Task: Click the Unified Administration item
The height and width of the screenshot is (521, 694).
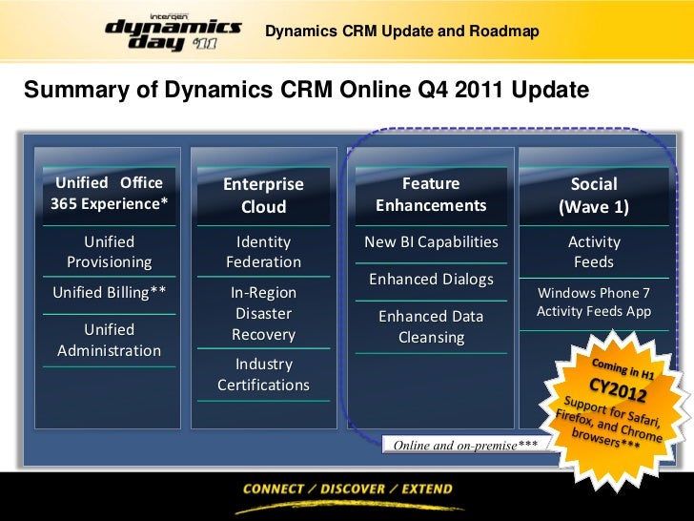Action: [110, 341]
